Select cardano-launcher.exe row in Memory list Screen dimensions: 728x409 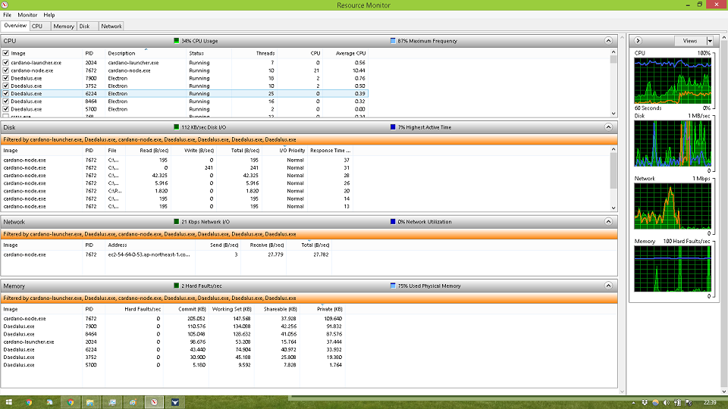click(x=173, y=342)
